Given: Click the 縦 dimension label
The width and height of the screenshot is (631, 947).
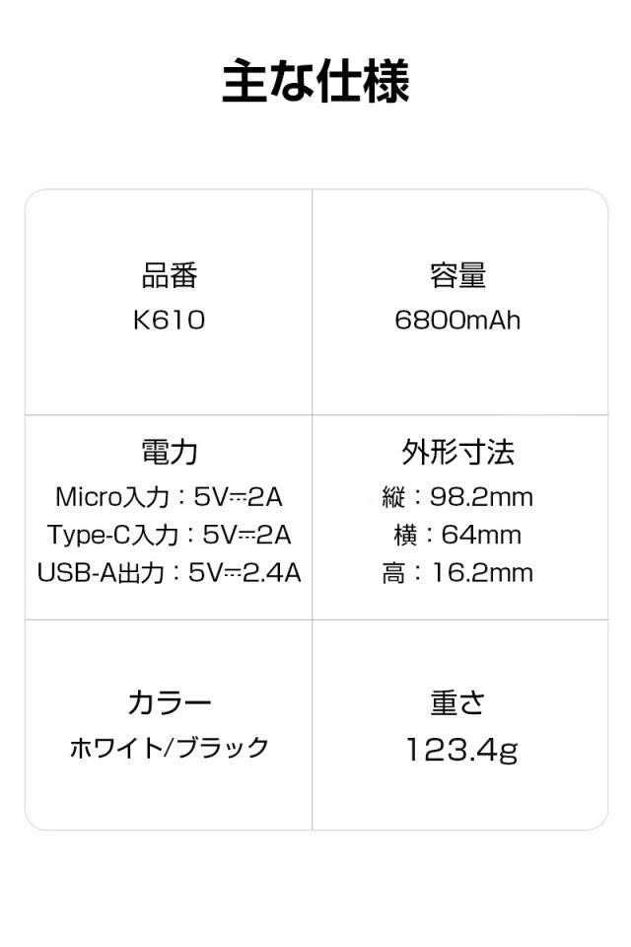Looking at the screenshot, I should (393, 497).
